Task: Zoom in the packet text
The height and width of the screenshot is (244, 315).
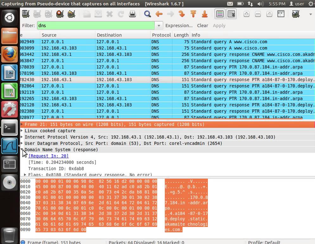Action: pyautogui.click(x=247, y=14)
